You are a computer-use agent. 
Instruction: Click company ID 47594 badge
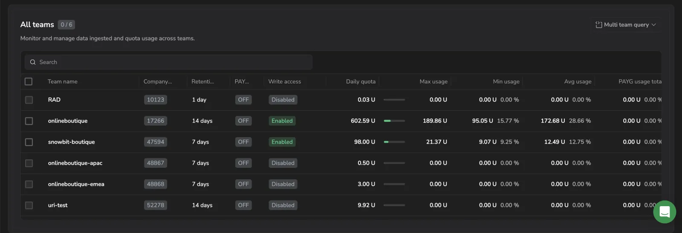tap(156, 142)
